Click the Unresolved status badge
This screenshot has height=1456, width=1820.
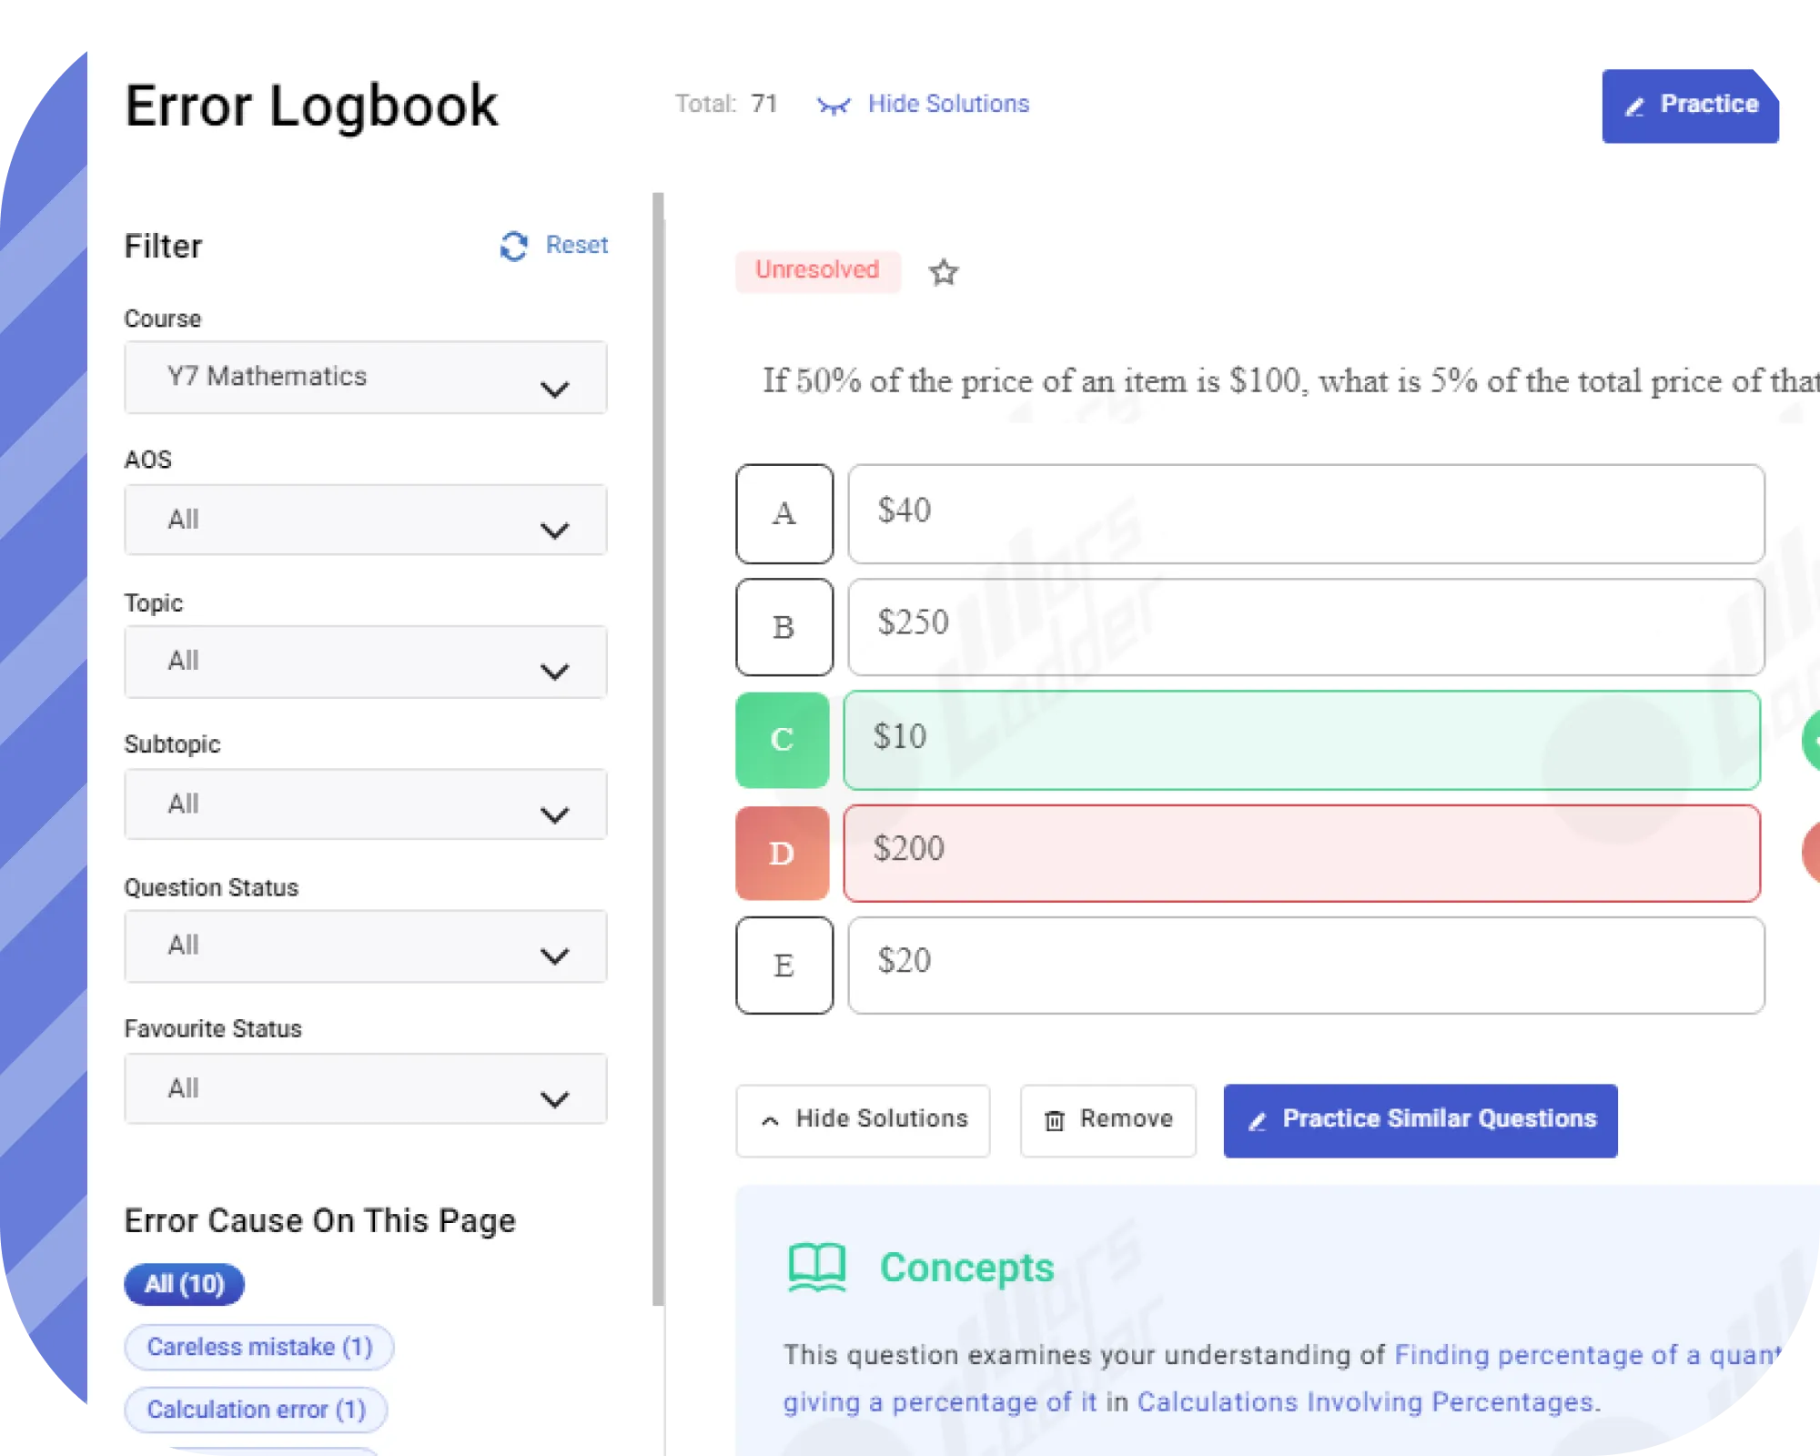pyautogui.click(x=817, y=270)
